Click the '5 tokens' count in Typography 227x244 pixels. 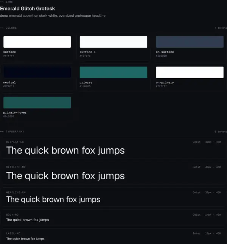221,132
